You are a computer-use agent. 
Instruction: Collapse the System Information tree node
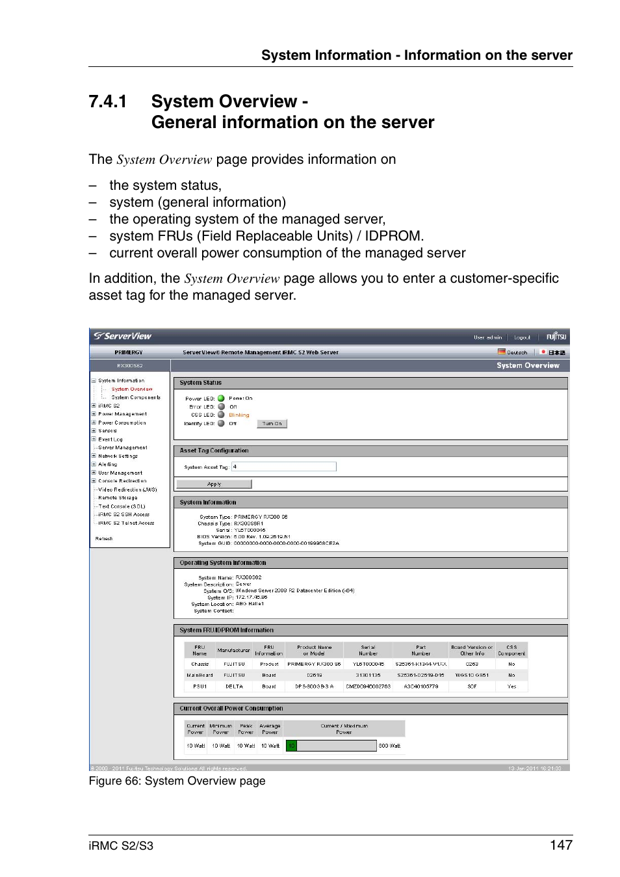[x=94, y=381]
